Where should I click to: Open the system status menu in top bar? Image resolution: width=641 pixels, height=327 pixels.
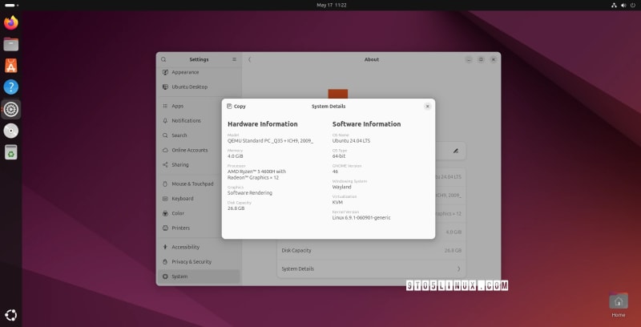tap(623, 5)
